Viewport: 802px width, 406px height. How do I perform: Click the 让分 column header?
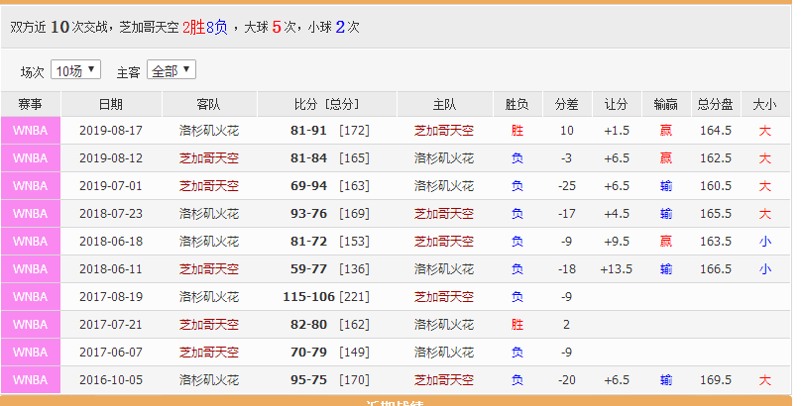click(x=617, y=104)
